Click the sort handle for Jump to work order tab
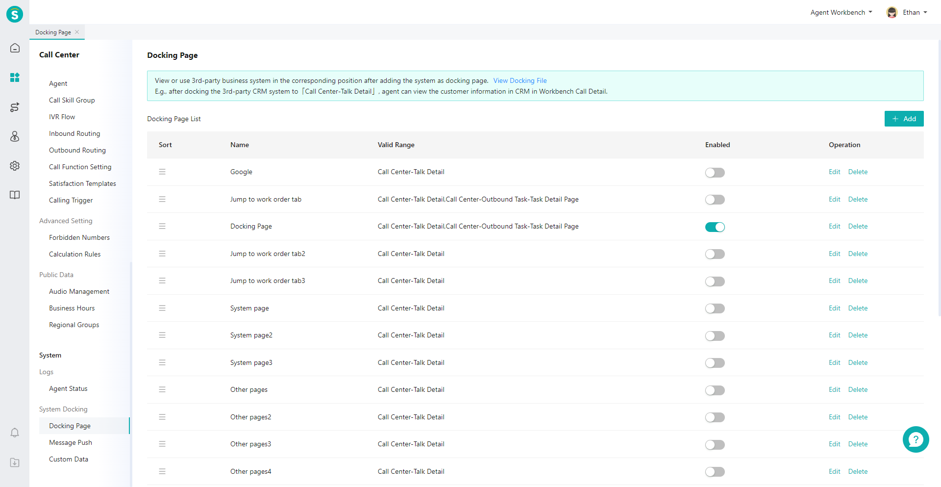 click(162, 199)
